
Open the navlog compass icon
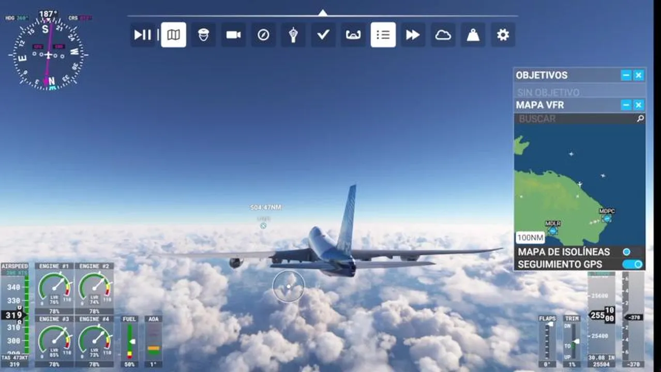click(263, 35)
